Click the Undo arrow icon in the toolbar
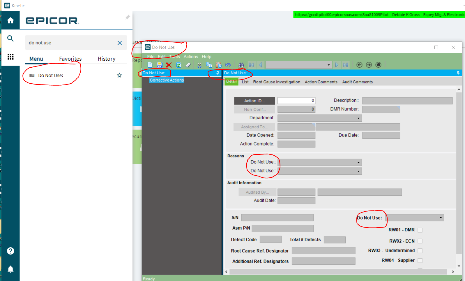The height and width of the screenshot is (281, 465). click(x=228, y=65)
